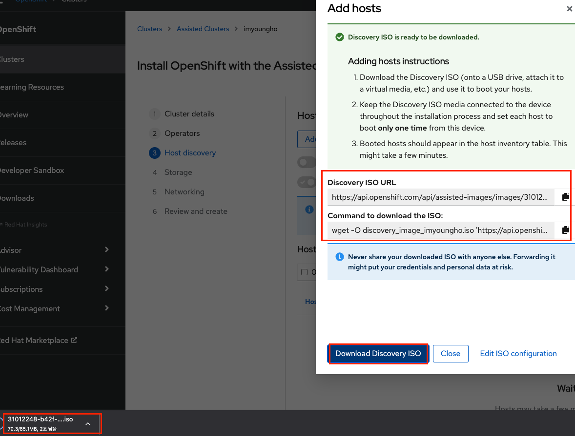This screenshot has height=436, width=575.
Task: Select the wget command text field
Action: pos(440,230)
